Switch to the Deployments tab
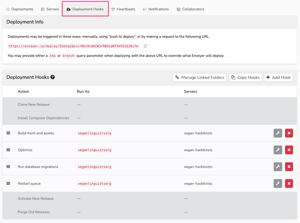This screenshot has width=300, height=223. coord(20,9)
